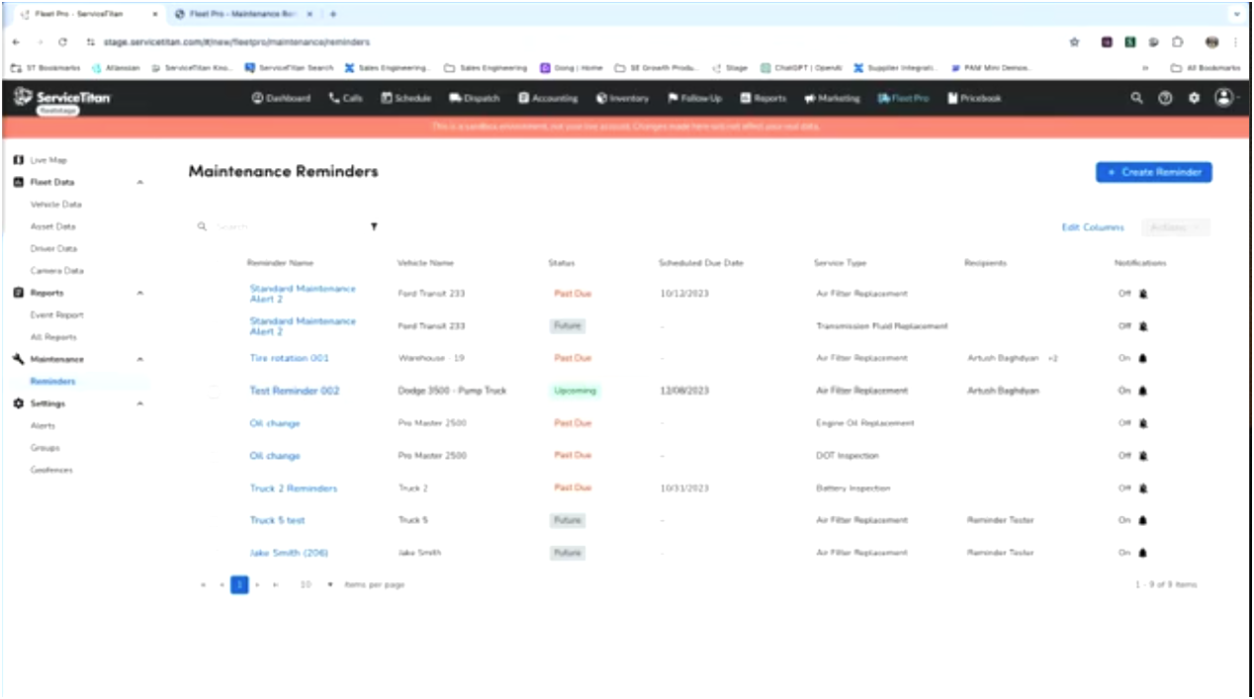1254x699 pixels.
Task: Open the Actions dropdown button
Action: 1175,227
